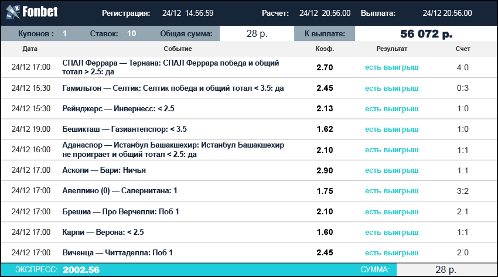Click the К выплате label
498x277 pixels.
click(325, 33)
